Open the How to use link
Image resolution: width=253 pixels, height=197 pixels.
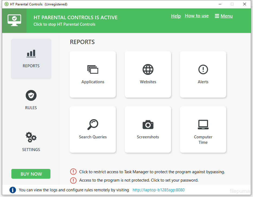pyautogui.click(x=197, y=16)
